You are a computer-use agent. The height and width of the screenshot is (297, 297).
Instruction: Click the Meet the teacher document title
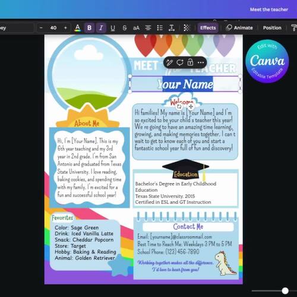pos(269,10)
